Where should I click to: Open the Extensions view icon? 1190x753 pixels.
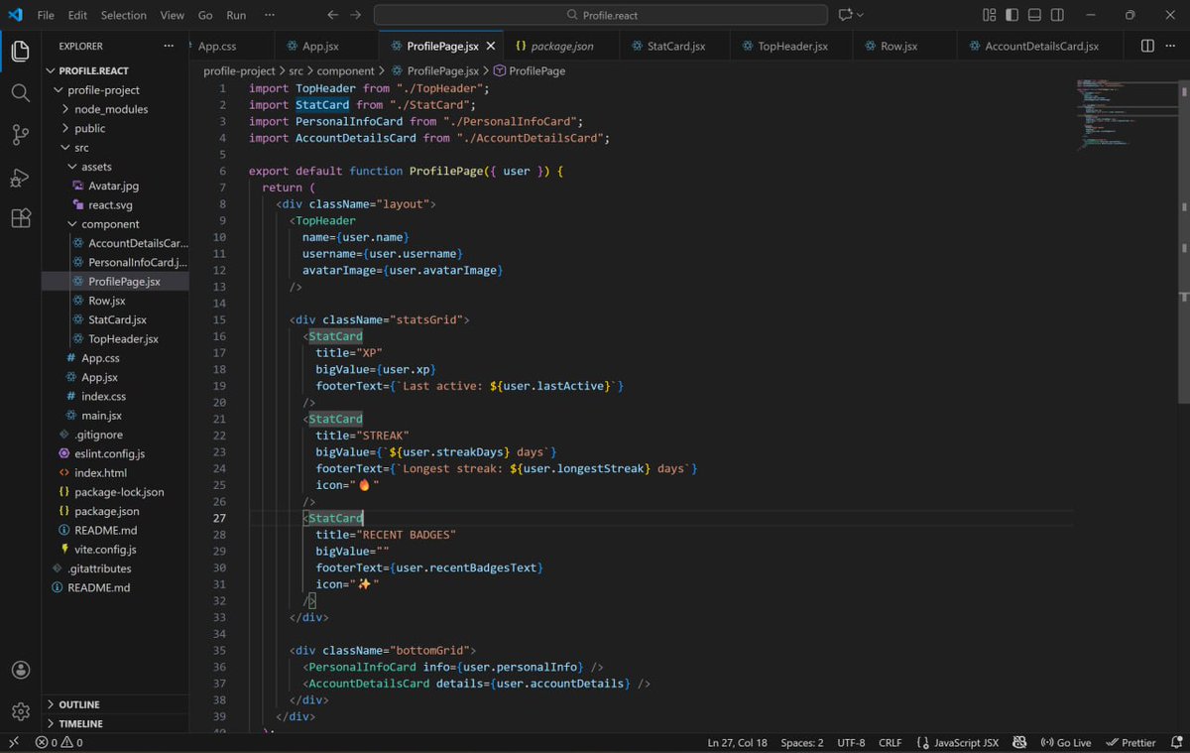coord(20,219)
